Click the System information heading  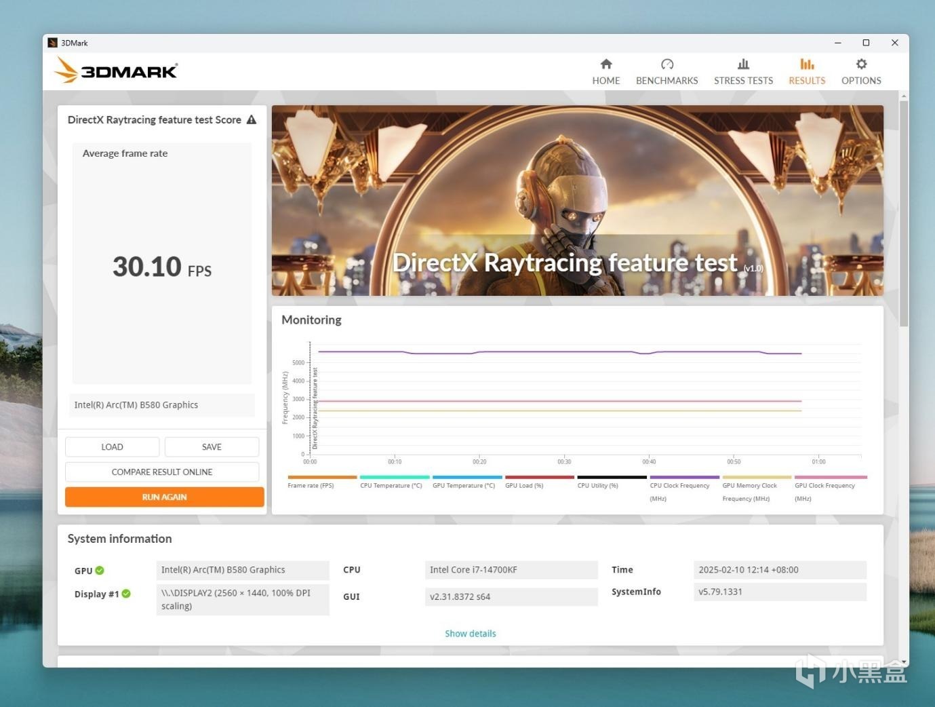[x=120, y=539]
